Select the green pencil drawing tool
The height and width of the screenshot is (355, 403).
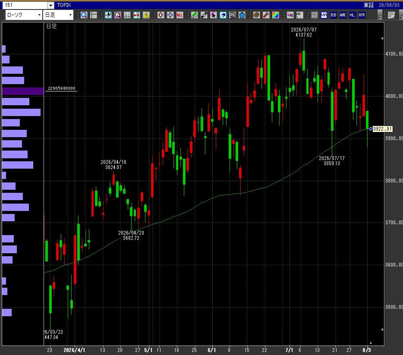(x=195, y=15)
